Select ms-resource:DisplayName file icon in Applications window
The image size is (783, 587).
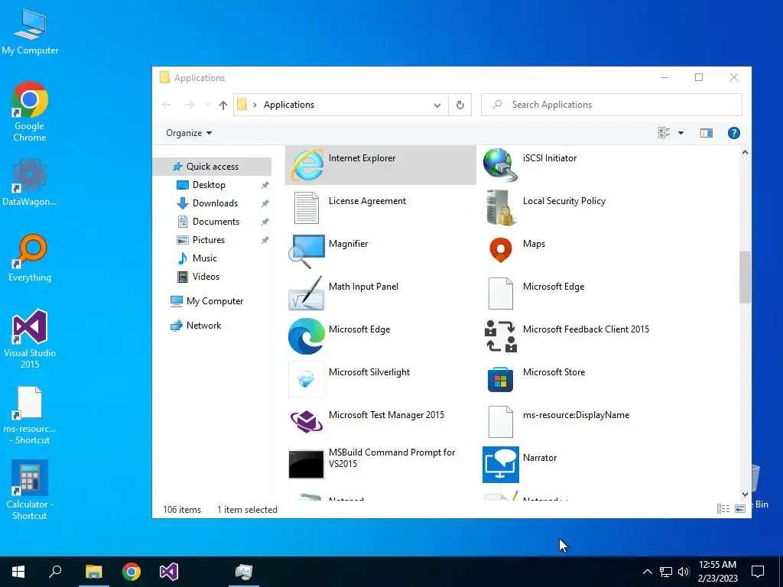coord(500,422)
